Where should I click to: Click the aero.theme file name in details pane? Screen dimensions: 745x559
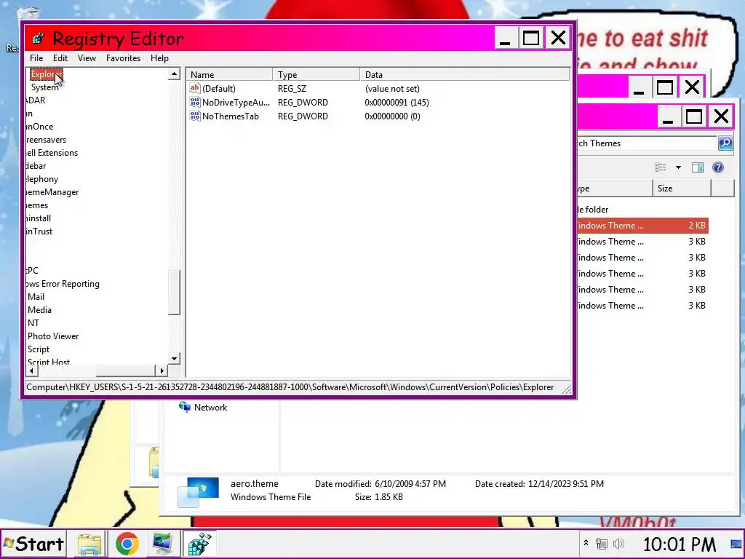coord(255,483)
